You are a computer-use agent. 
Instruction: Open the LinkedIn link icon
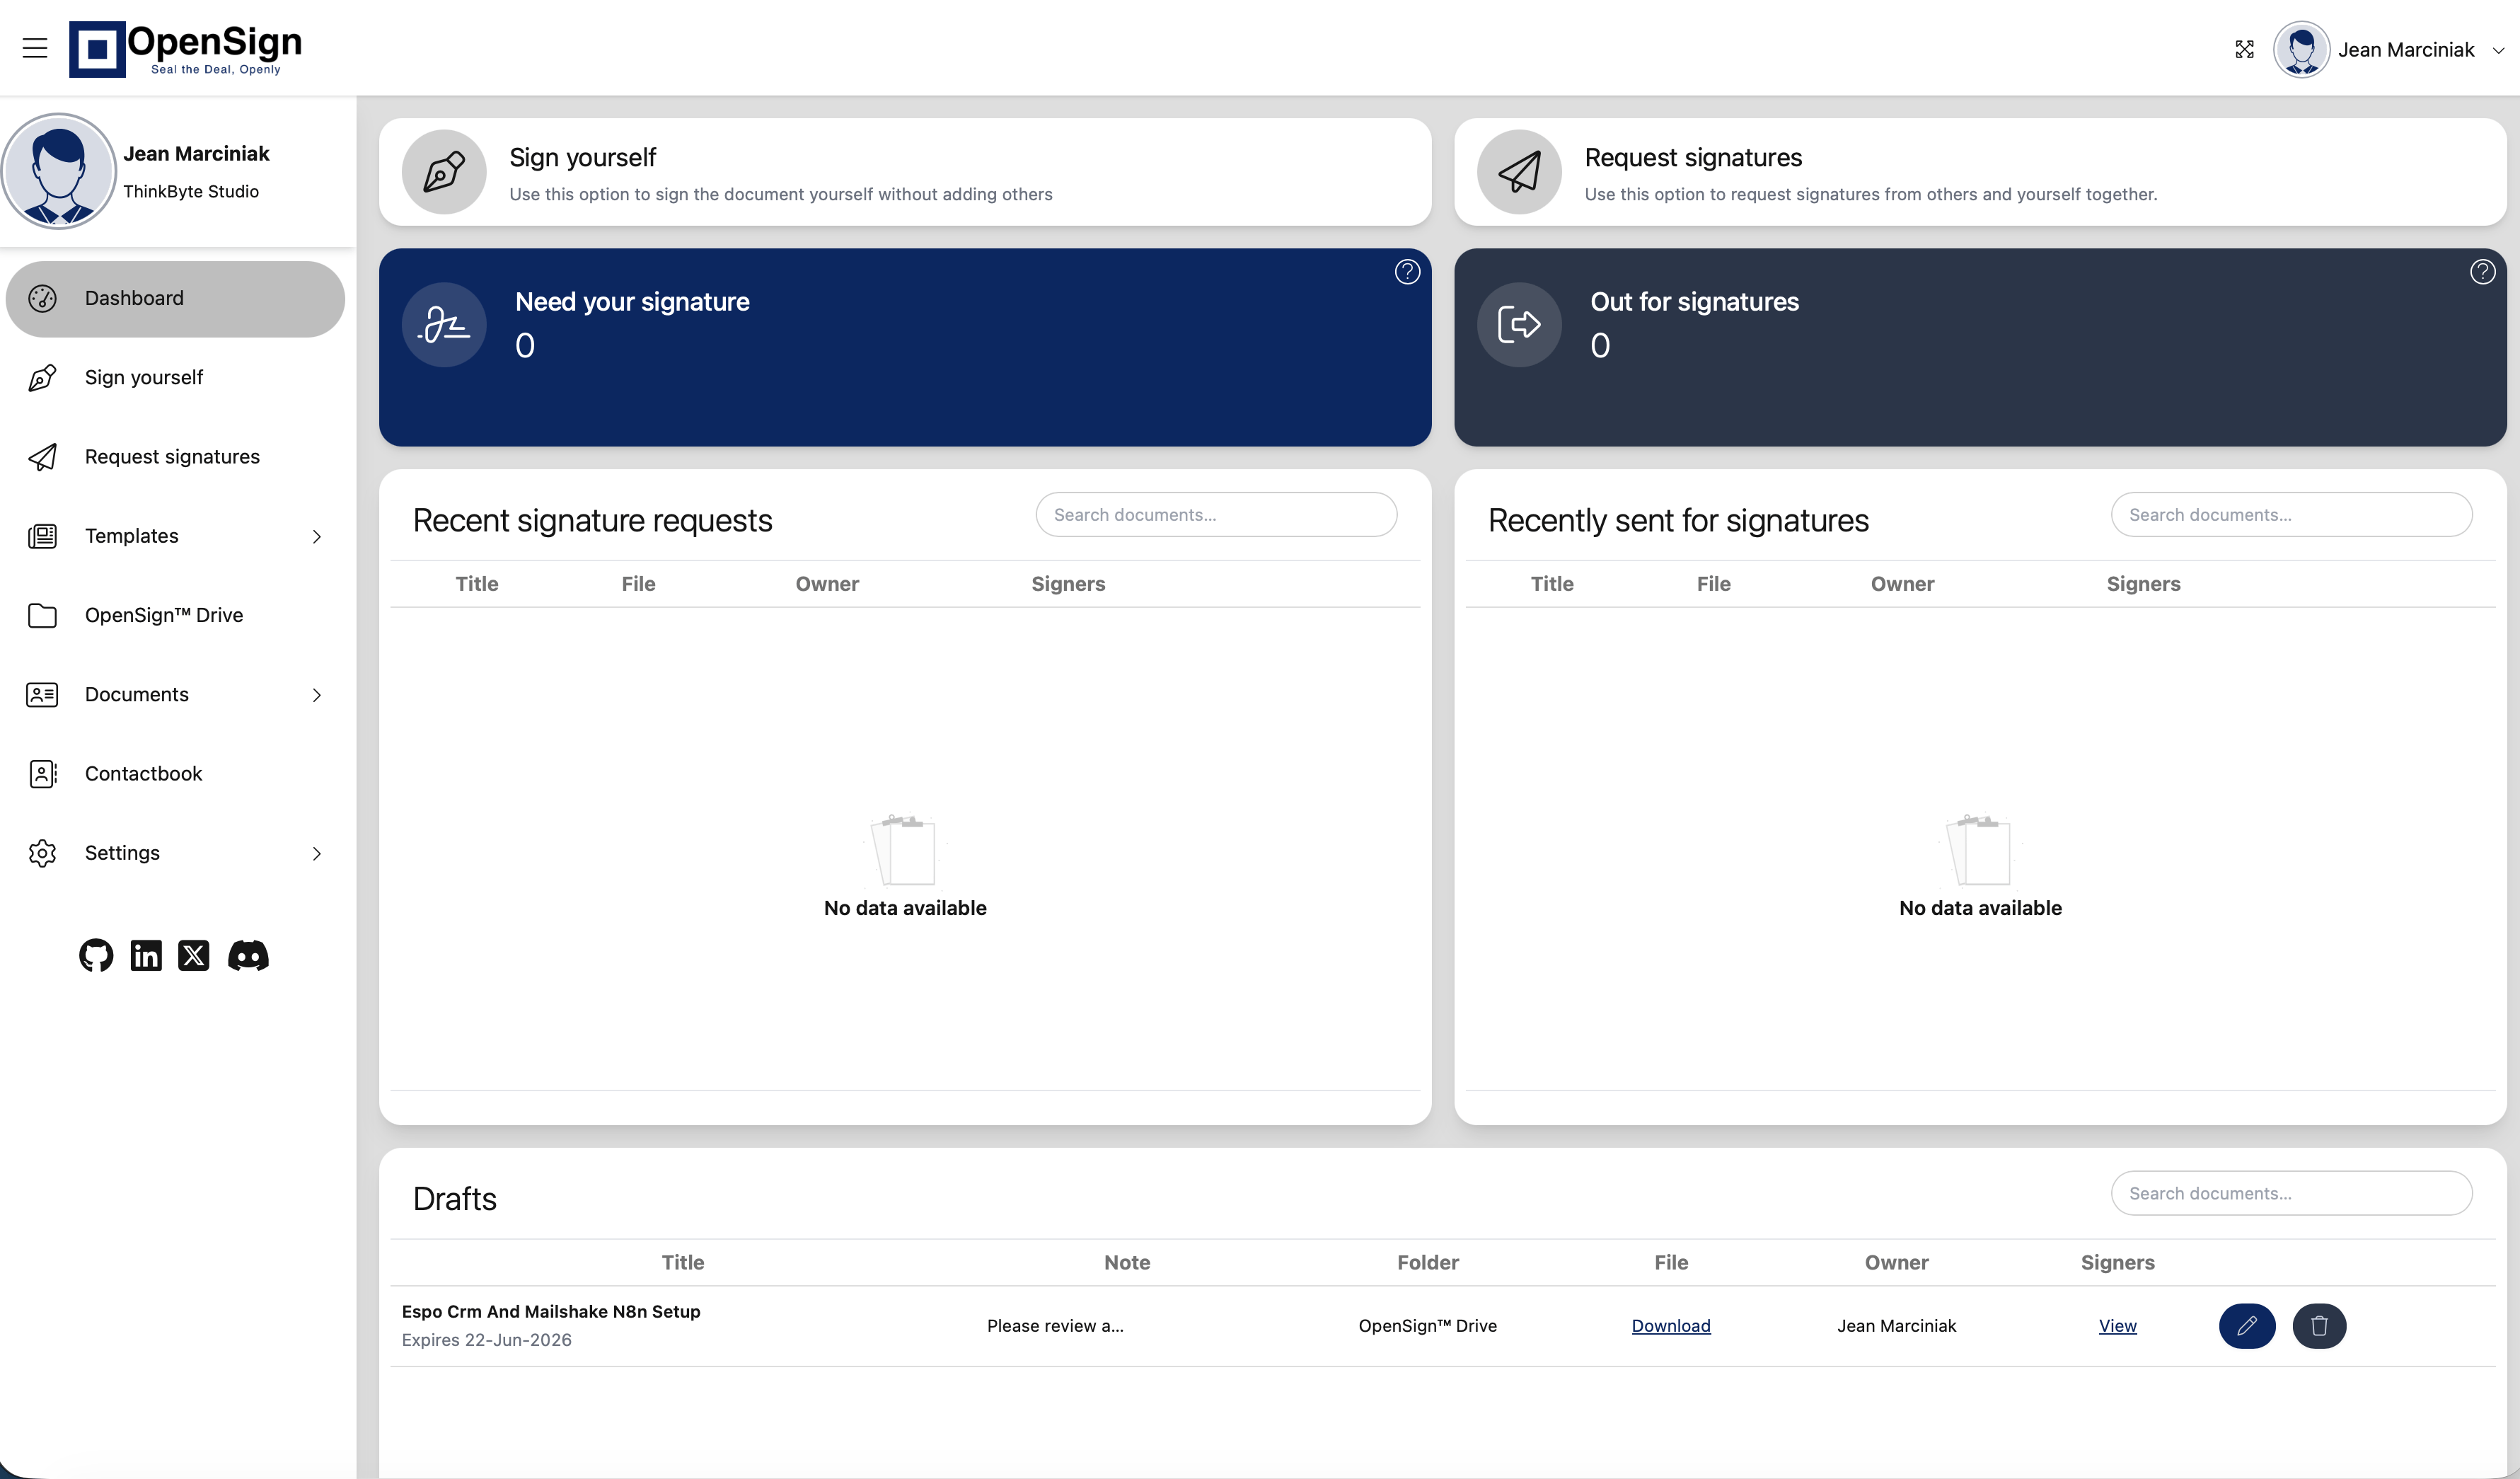(x=146, y=956)
